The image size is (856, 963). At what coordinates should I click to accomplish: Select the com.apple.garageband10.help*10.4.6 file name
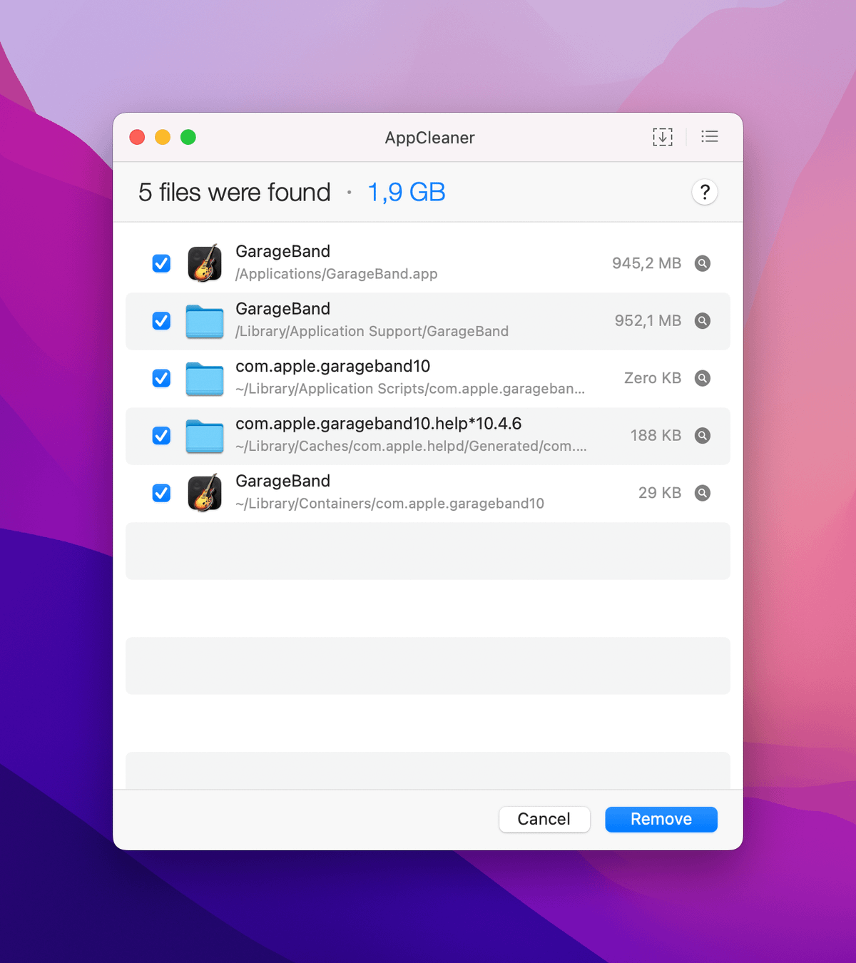click(x=378, y=424)
